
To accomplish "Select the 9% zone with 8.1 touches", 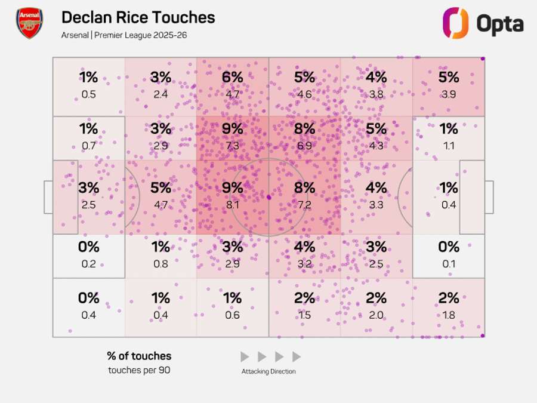I will click(x=232, y=197).
